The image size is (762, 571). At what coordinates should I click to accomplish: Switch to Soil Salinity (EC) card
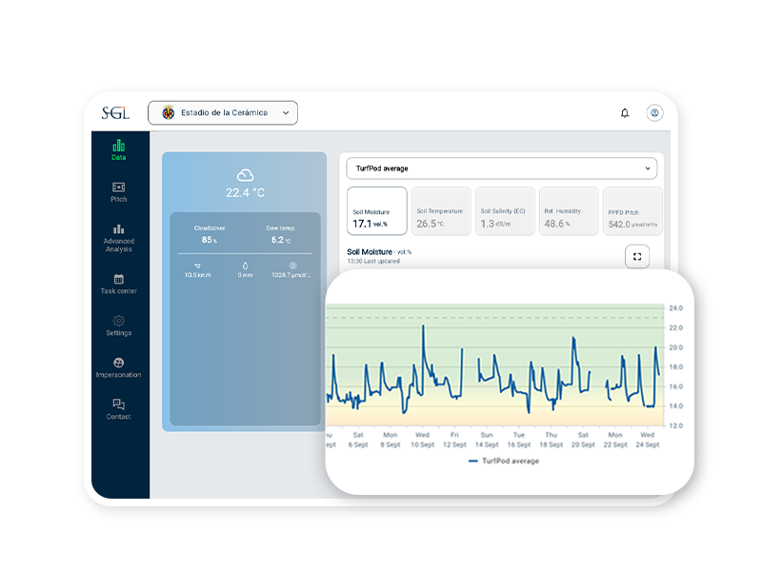coord(505,211)
